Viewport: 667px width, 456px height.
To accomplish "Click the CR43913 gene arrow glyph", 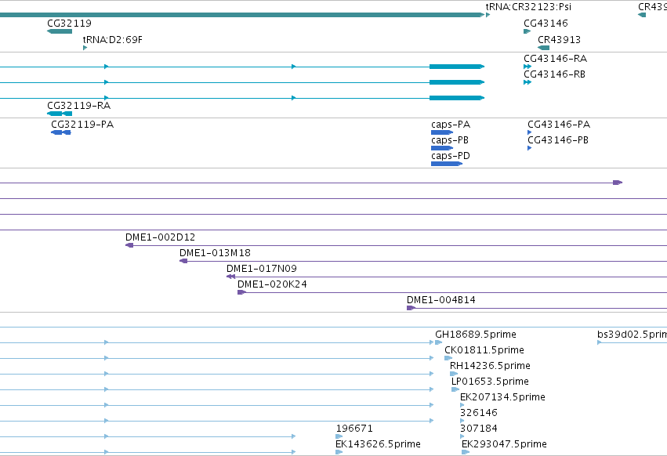I will click(x=544, y=48).
